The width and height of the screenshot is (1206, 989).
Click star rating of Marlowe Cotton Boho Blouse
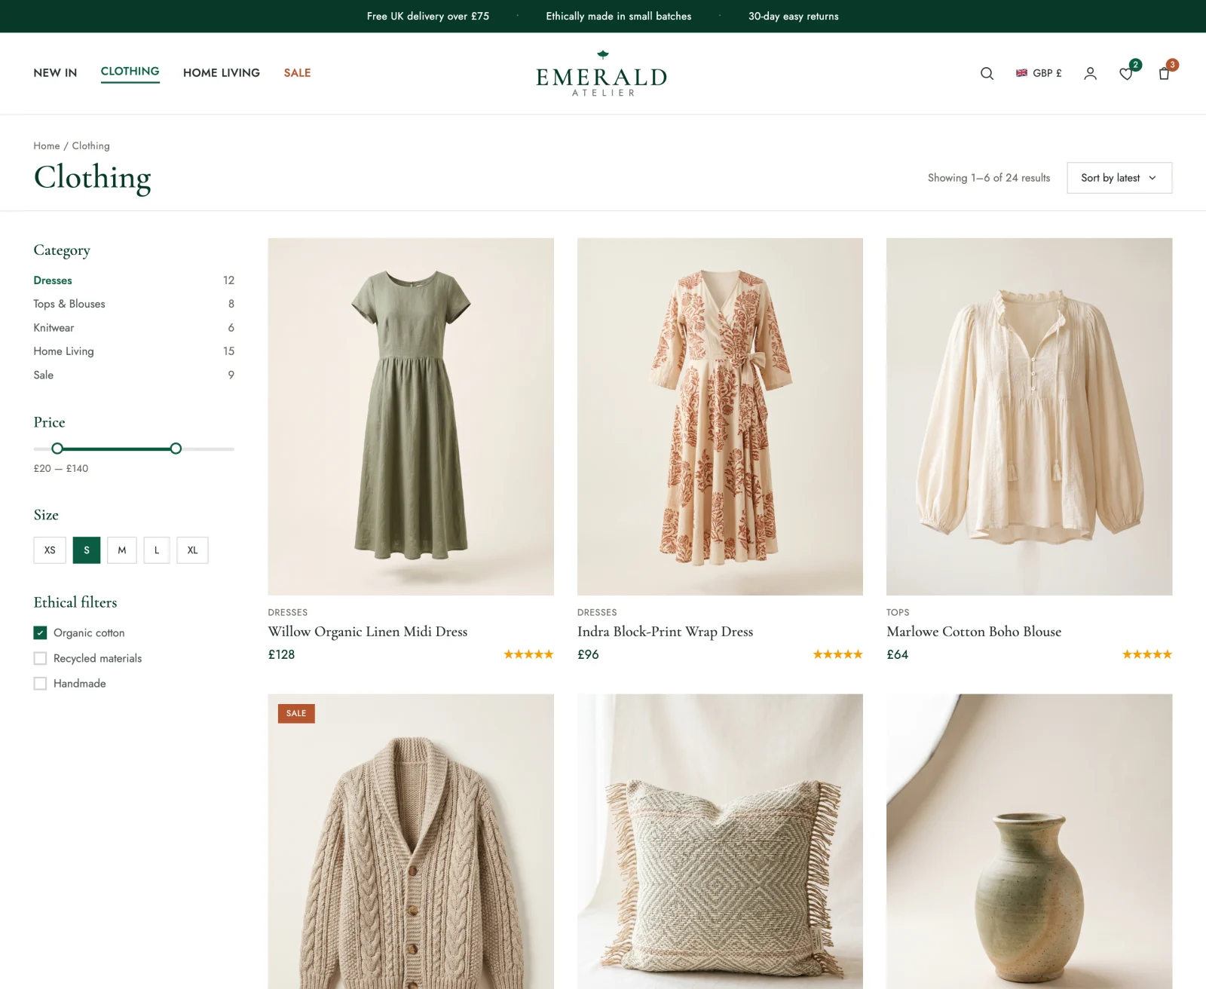tap(1146, 654)
